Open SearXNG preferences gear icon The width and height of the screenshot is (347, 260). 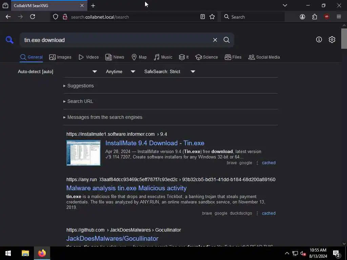332,40
